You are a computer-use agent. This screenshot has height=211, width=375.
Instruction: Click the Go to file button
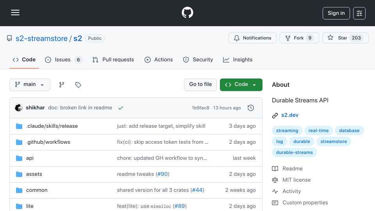point(200,85)
